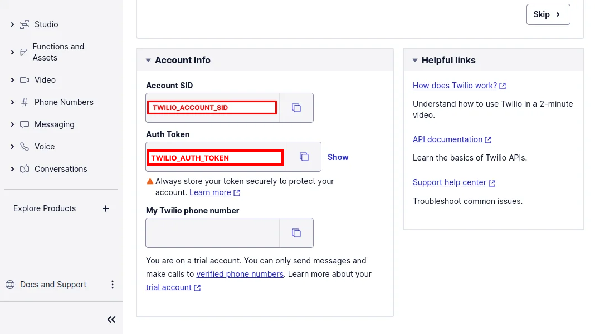Click the Functions and Assets icon
The width and height of the screenshot is (595, 334).
tap(23, 52)
